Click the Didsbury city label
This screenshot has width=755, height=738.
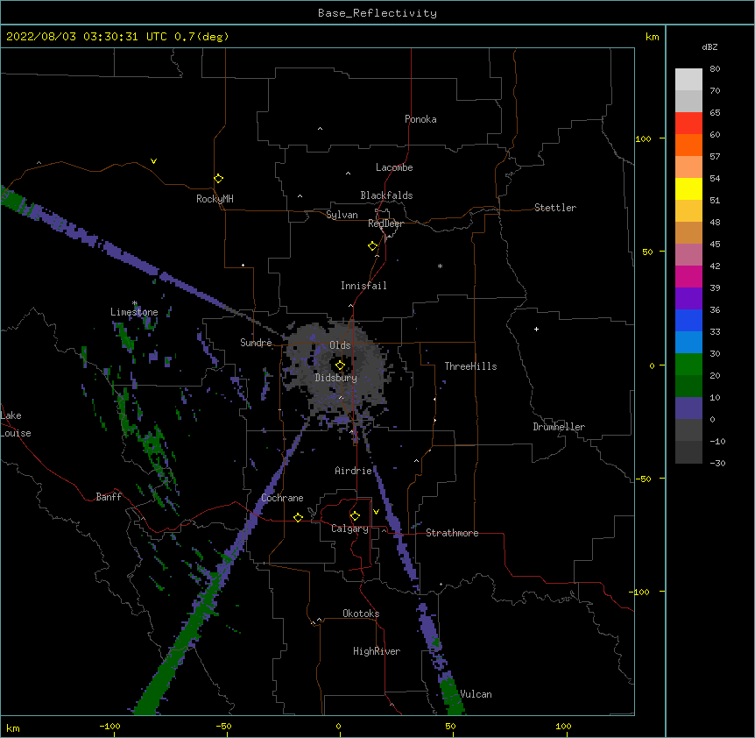[x=336, y=378]
